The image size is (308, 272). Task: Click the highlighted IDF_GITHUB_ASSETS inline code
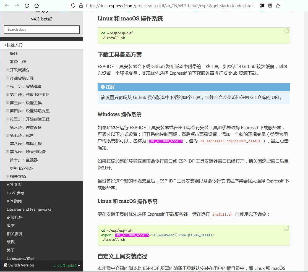click(x=166, y=141)
